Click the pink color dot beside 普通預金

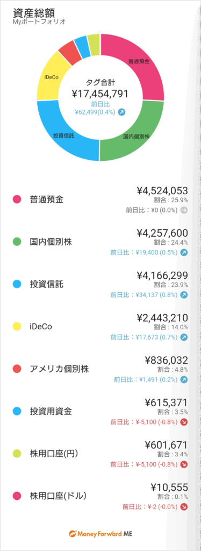pyautogui.click(x=17, y=200)
